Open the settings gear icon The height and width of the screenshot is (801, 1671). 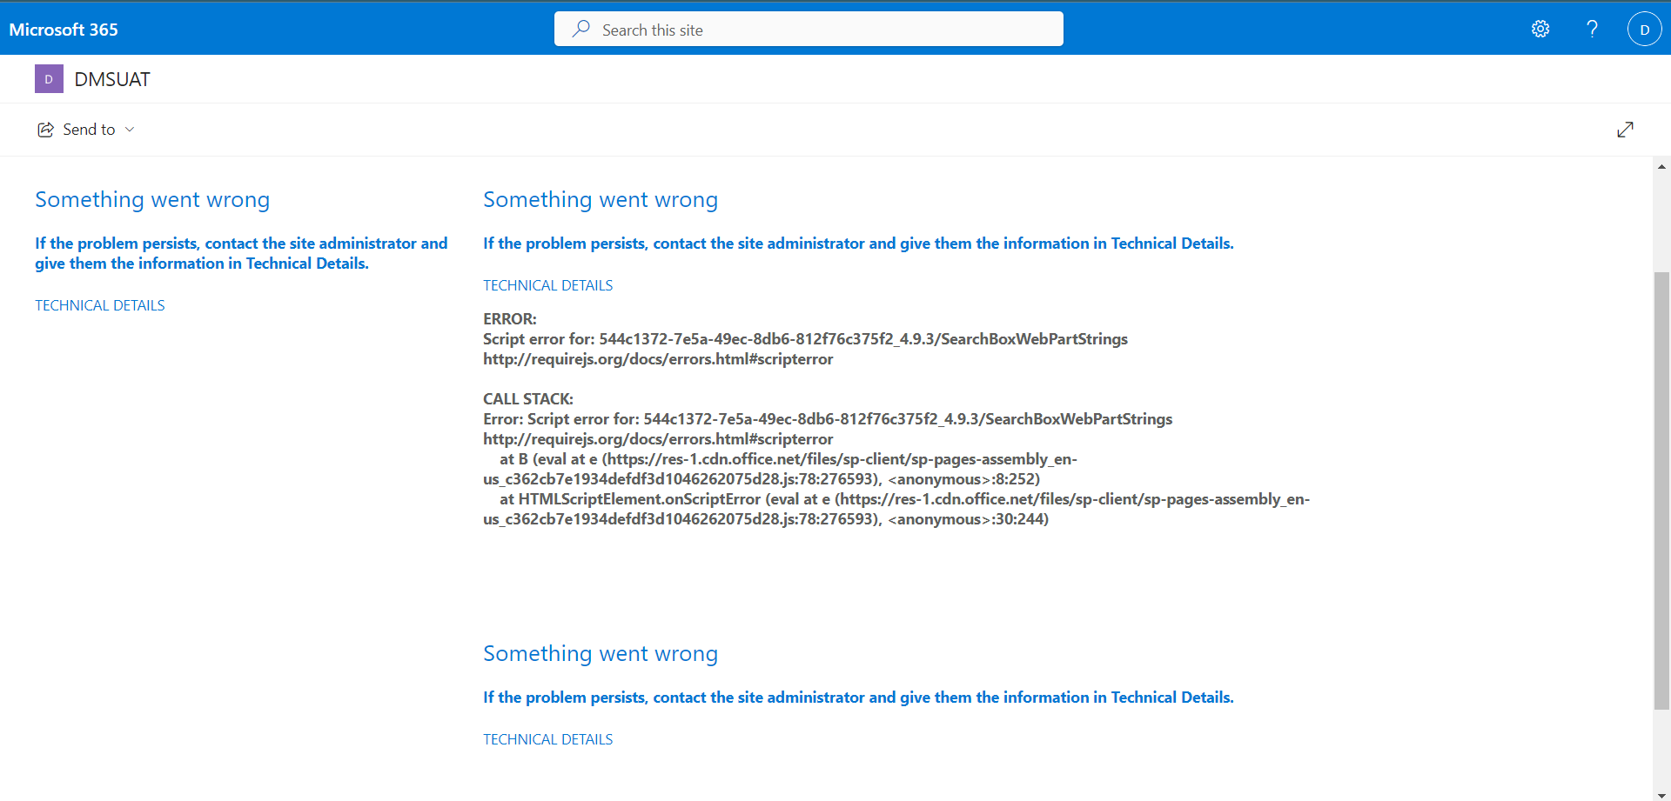(x=1540, y=29)
